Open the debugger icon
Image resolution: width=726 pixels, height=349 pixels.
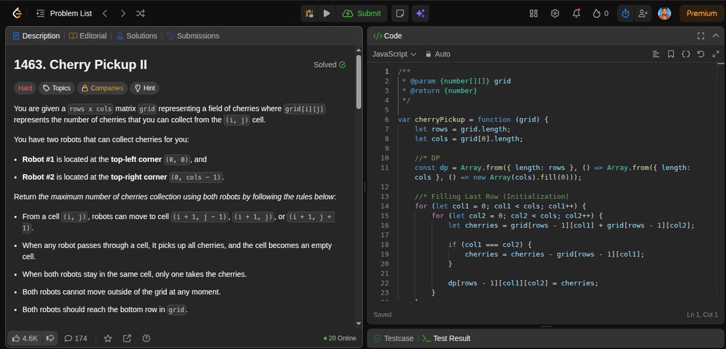[x=309, y=13]
